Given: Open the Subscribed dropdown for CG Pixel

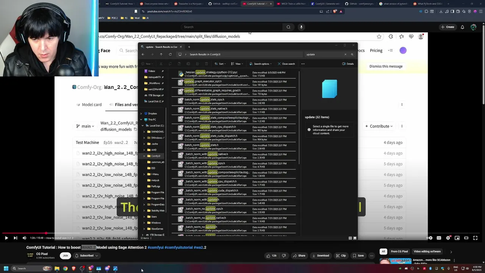Looking at the screenshot, I should (86, 256).
